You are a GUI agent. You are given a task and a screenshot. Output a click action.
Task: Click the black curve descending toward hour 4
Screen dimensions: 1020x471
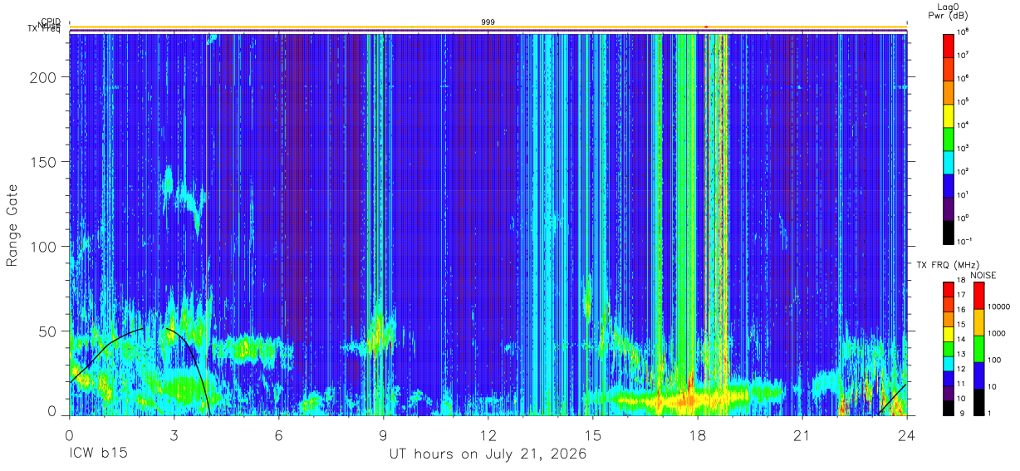pyautogui.click(x=193, y=359)
